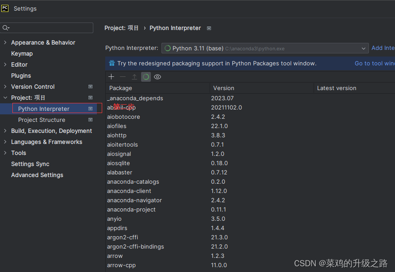Select the aiobotocore package row
395x272 pixels.
[x=250, y=117]
